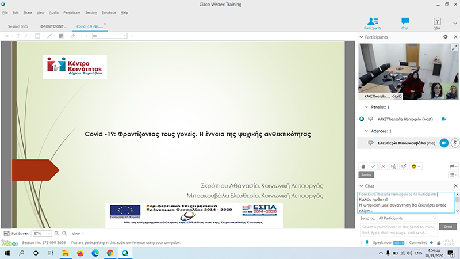Click the chat message input field
Viewport: 460px width, 259px height.
point(398,228)
